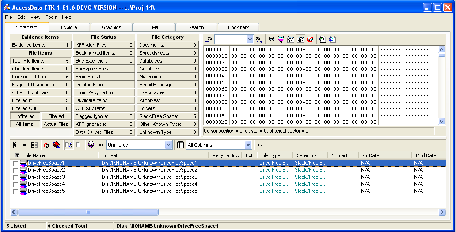Click the search previous binoculars icon

(209, 39)
